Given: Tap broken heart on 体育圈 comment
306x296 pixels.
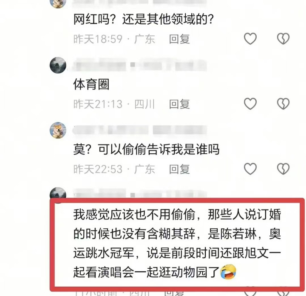Looking at the screenshot, I should [x=283, y=103].
